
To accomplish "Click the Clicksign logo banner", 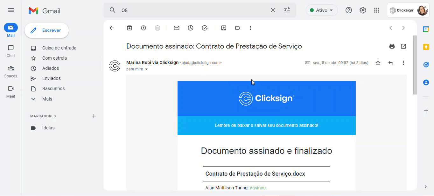I will 267,99.
